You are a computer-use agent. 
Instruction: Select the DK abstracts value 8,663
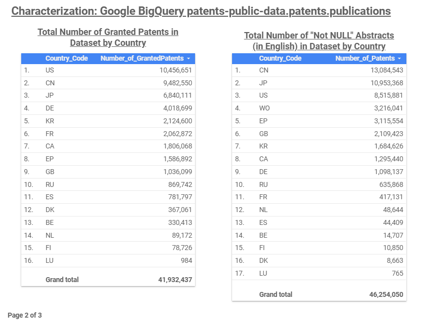click(395, 260)
